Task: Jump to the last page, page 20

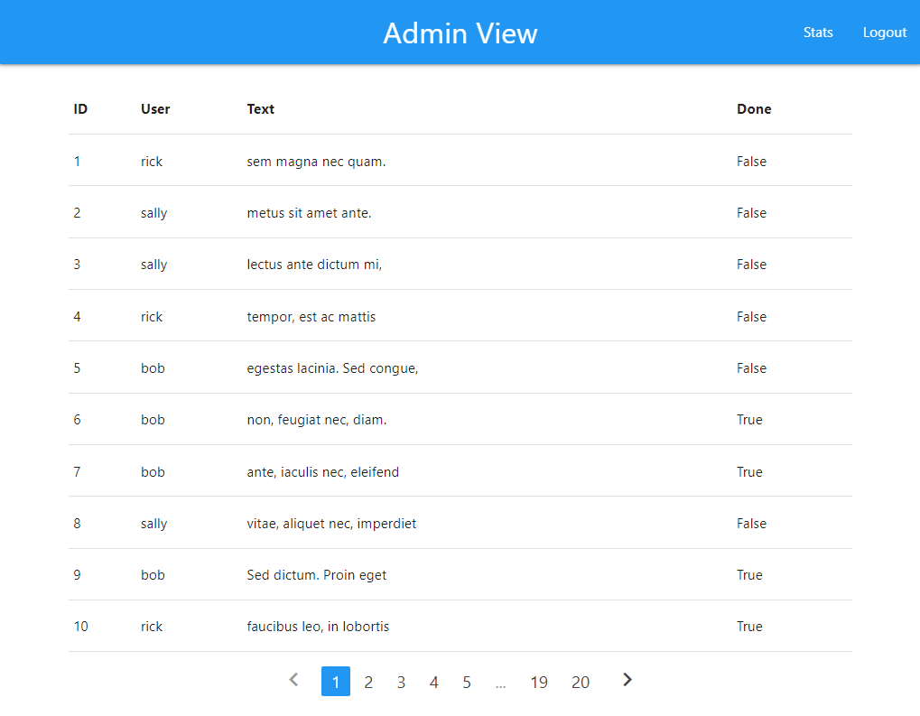Action: [581, 682]
